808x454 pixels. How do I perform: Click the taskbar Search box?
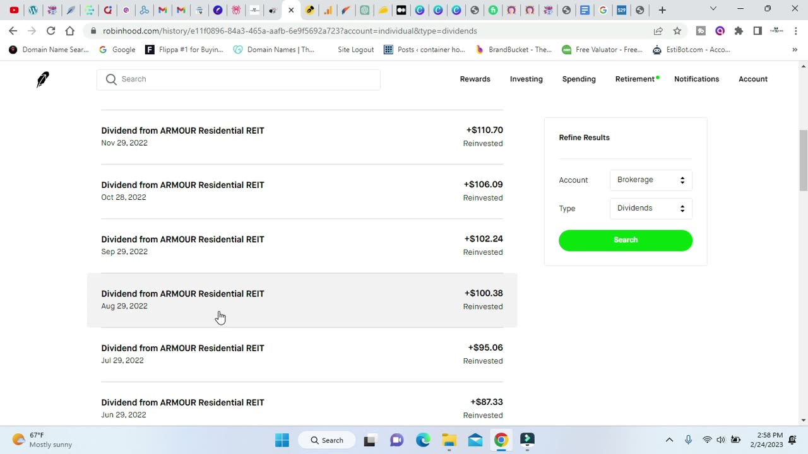click(326, 440)
